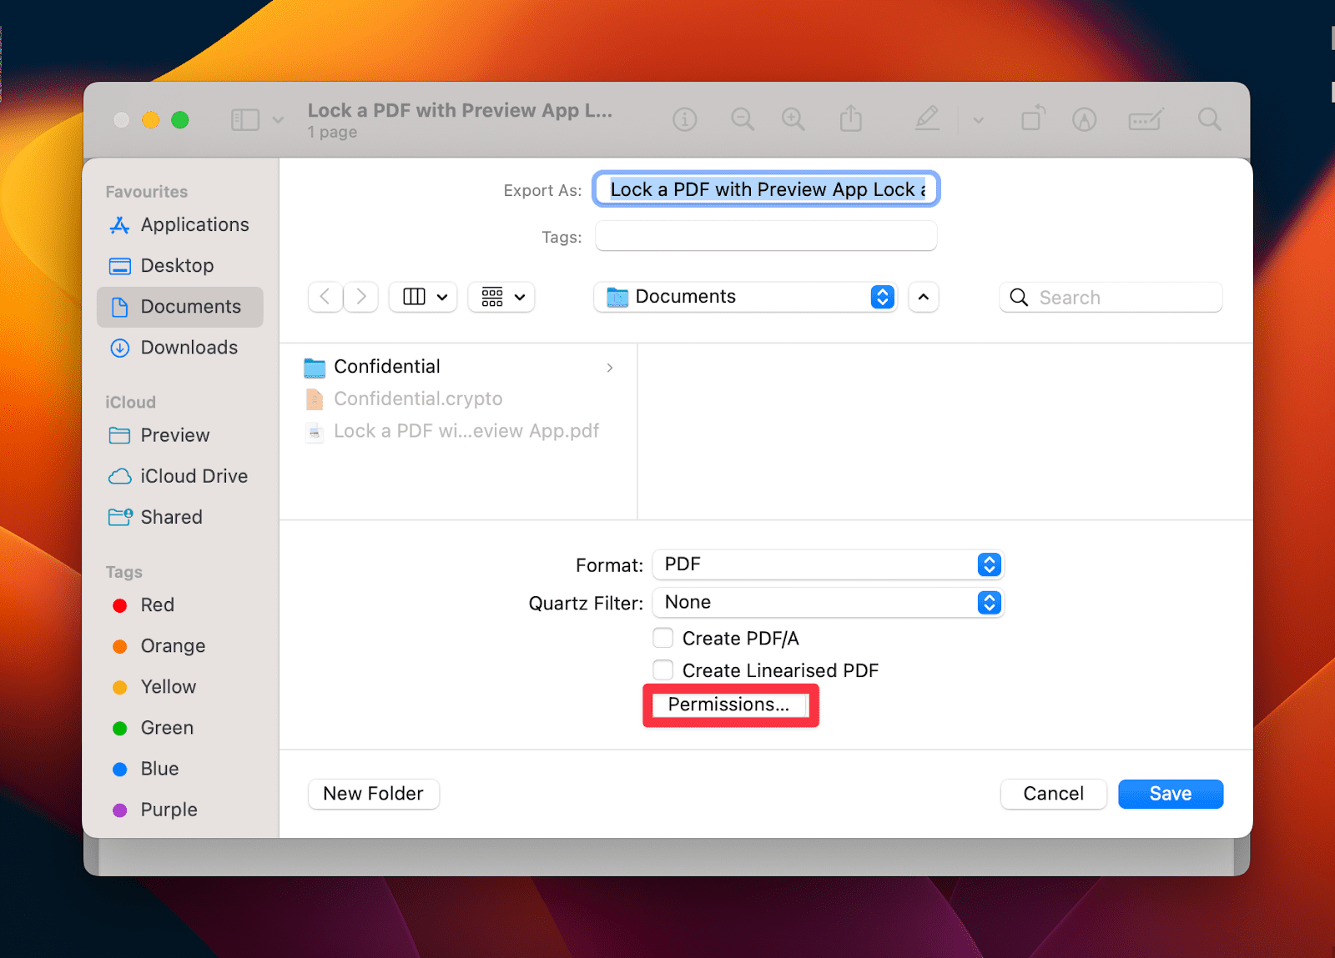Image resolution: width=1335 pixels, height=958 pixels.
Task: Open Preview toolbar search magnifier
Action: point(1209,120)
